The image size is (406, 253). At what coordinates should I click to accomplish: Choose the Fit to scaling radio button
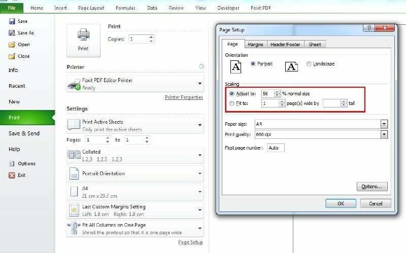click(232, 103)
